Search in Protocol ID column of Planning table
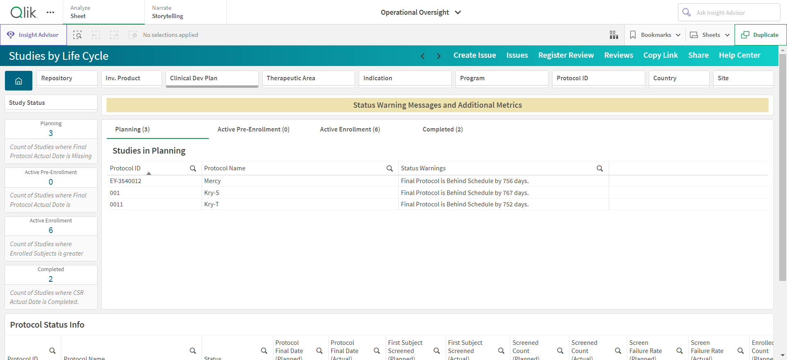Screen dimensions: 787x360 point(193,168)
